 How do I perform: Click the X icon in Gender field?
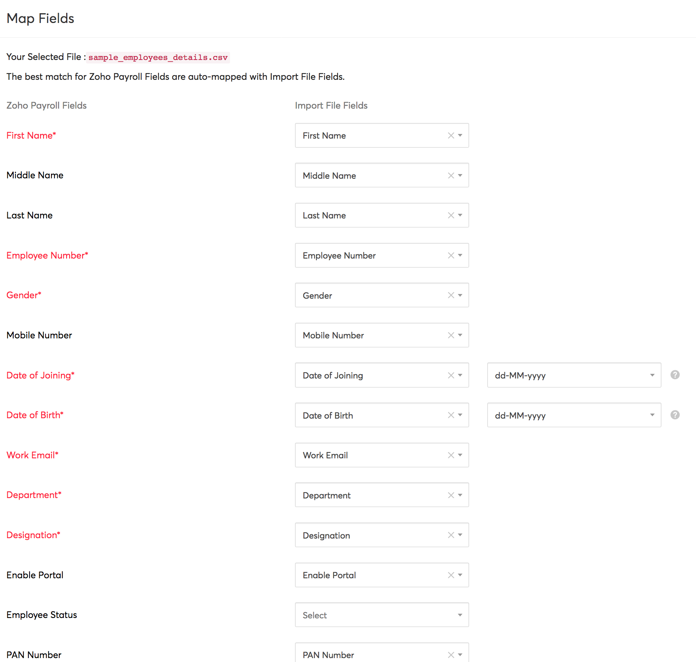pos(451,296)
